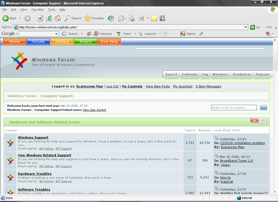Click the page icon in address bar
The height and width of the screenshot is (202, 278).
pyautogui.click(x=16, y=27)
